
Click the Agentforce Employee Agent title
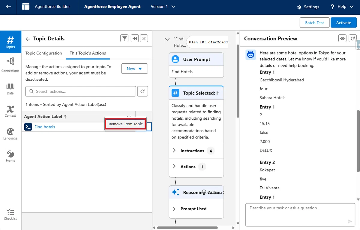point(112,7)
